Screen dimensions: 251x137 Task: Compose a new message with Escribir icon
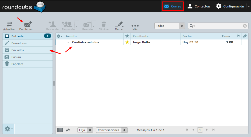[x=27, y=24]
